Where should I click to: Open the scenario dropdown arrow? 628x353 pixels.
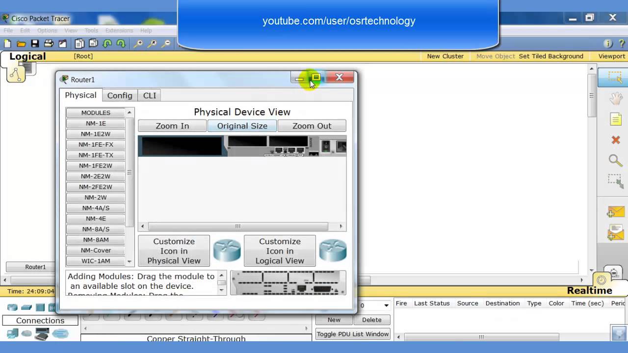[x=386, y=305]
